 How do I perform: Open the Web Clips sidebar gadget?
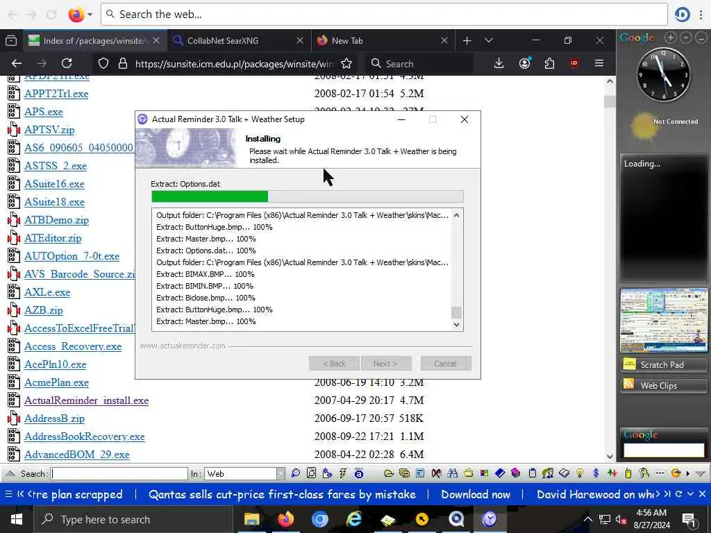(664, 385)
